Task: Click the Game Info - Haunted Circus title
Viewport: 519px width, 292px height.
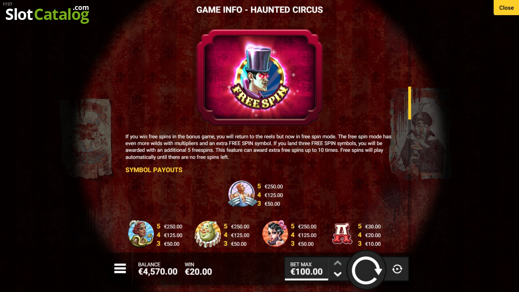Action: 259,10
